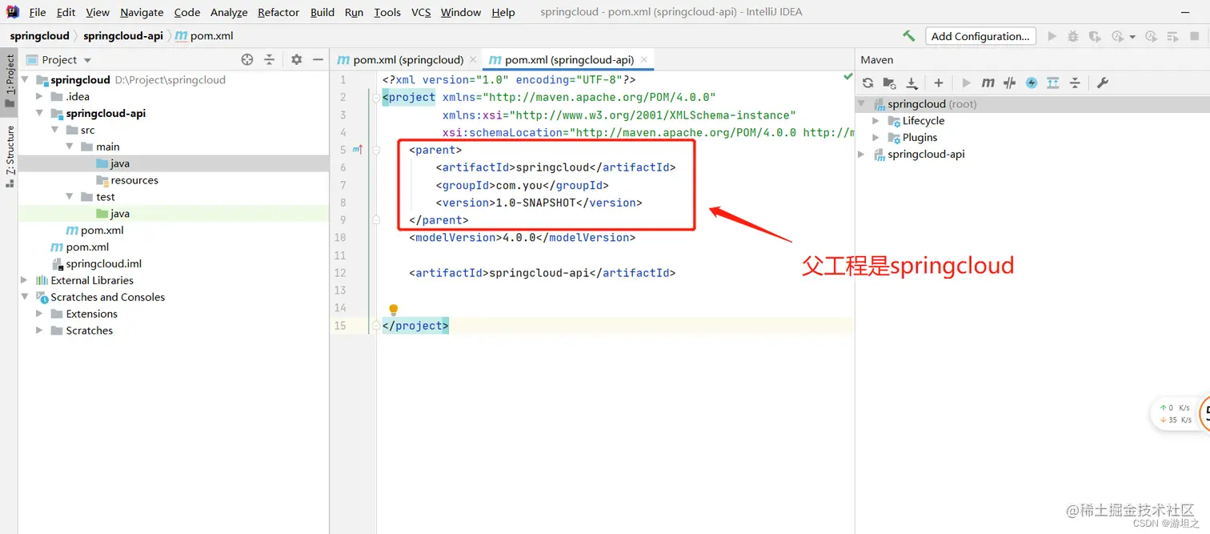The width and height of the screenshot is (1210, 534).
Task: Hide the Project tool window
Action: click(318, 59)
